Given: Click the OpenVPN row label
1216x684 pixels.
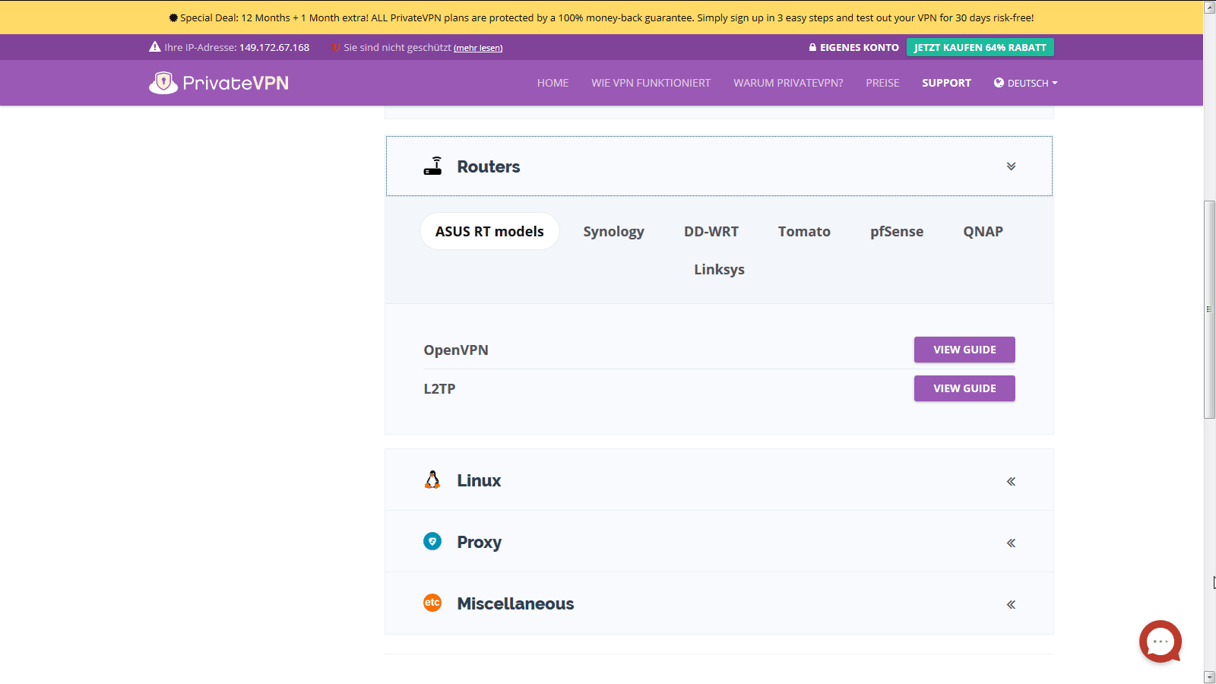Looking at the screenshot, I should click(x=456, y=350).
